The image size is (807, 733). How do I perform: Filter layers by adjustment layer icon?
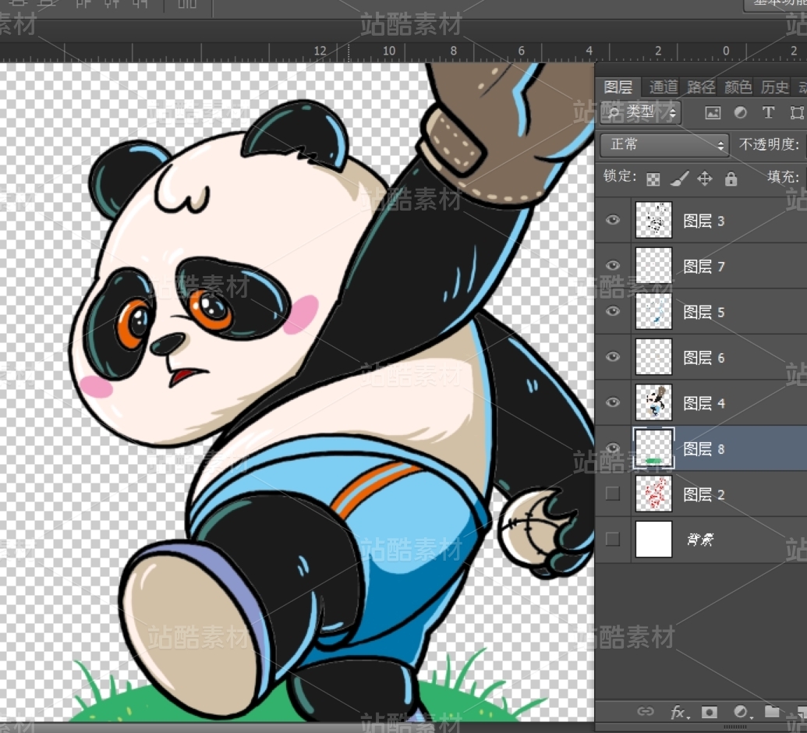(741, 112)
